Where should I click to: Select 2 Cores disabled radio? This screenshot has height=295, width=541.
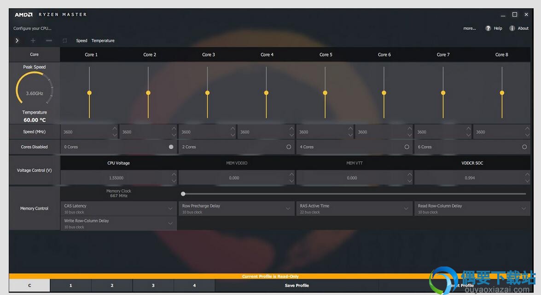coord(289,147)
